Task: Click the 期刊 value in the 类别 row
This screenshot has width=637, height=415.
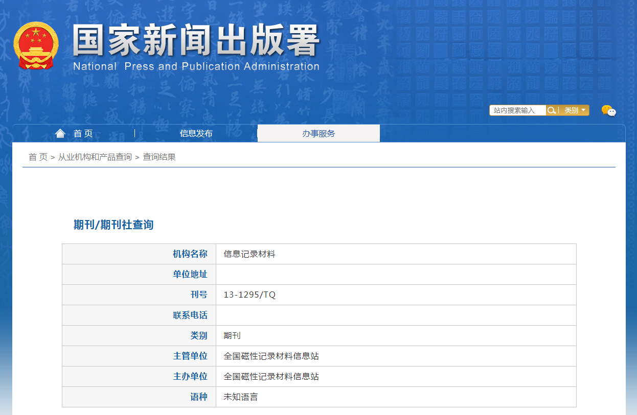Action: [232, 336]
